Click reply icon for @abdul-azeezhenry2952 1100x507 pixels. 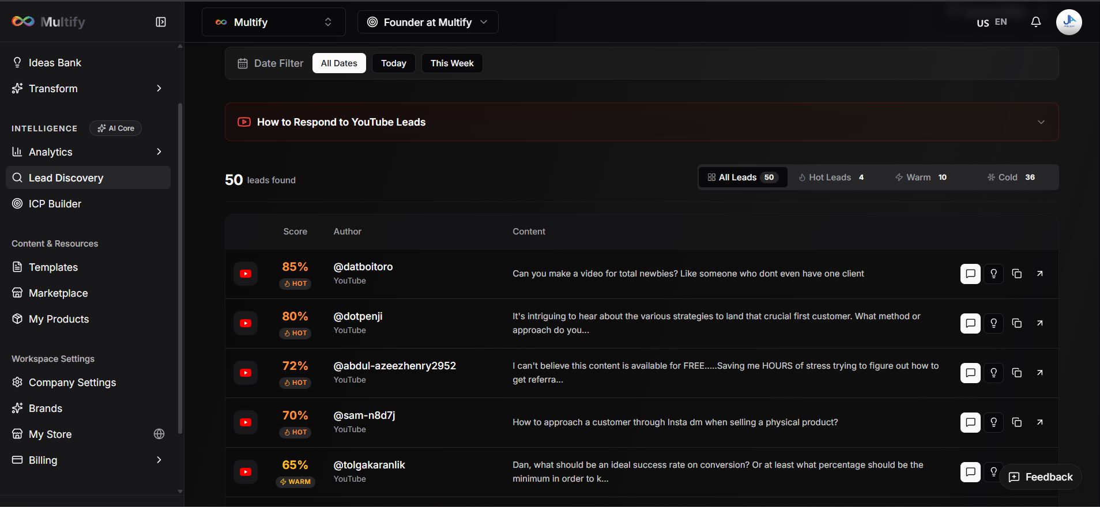pyautogui.click(x=970, y=373)
